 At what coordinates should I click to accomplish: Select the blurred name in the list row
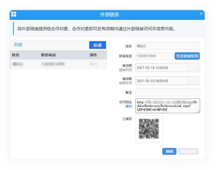pyautogui.click(x=18, y=64)
